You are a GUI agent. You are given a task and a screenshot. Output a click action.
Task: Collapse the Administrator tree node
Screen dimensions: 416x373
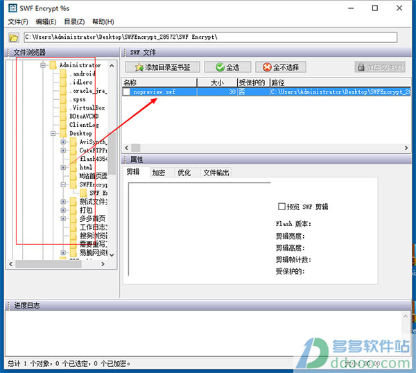[43, 65]
